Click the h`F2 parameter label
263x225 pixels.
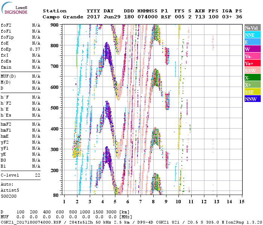click(6, 103)
